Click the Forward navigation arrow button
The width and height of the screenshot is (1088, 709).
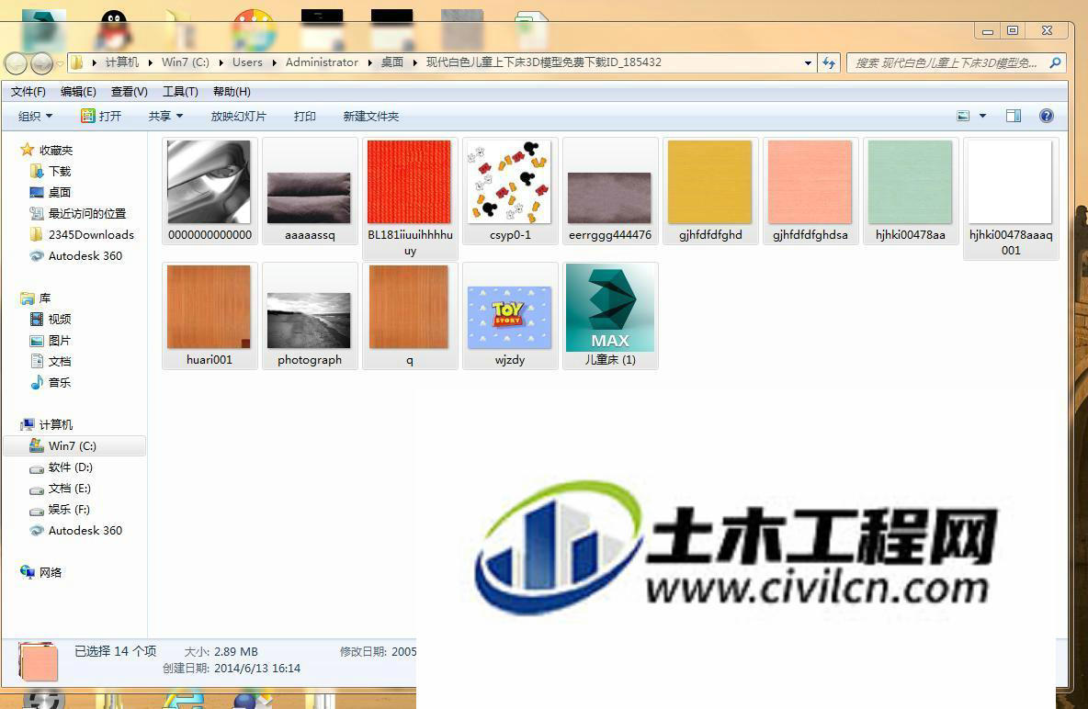41,63
